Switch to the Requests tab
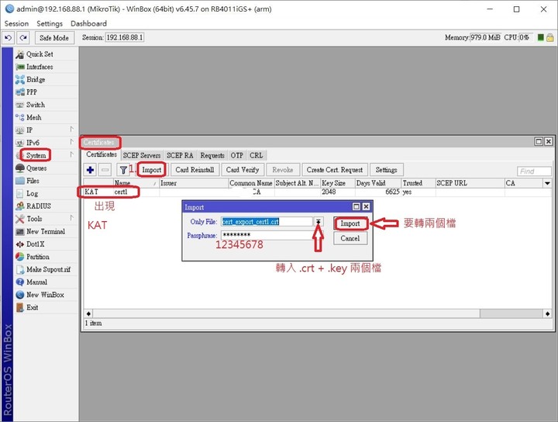Screen dimensions: 558x422 click(212, 155)
